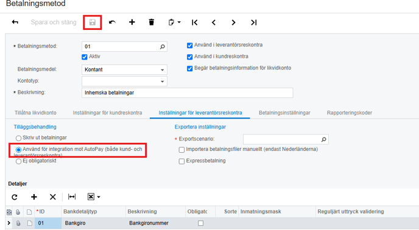The width and height of the screenshot is (419, 230).
Task: Click the Betalningsmetod search magnifier
Action: (162, 47)
